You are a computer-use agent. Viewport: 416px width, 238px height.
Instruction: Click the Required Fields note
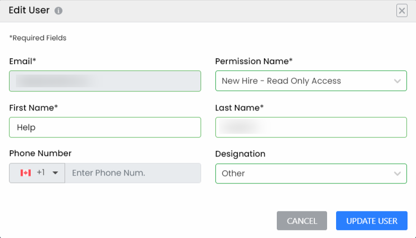coord(38,38)
